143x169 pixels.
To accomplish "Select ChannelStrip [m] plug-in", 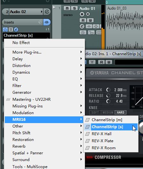I will coord(111,120).
